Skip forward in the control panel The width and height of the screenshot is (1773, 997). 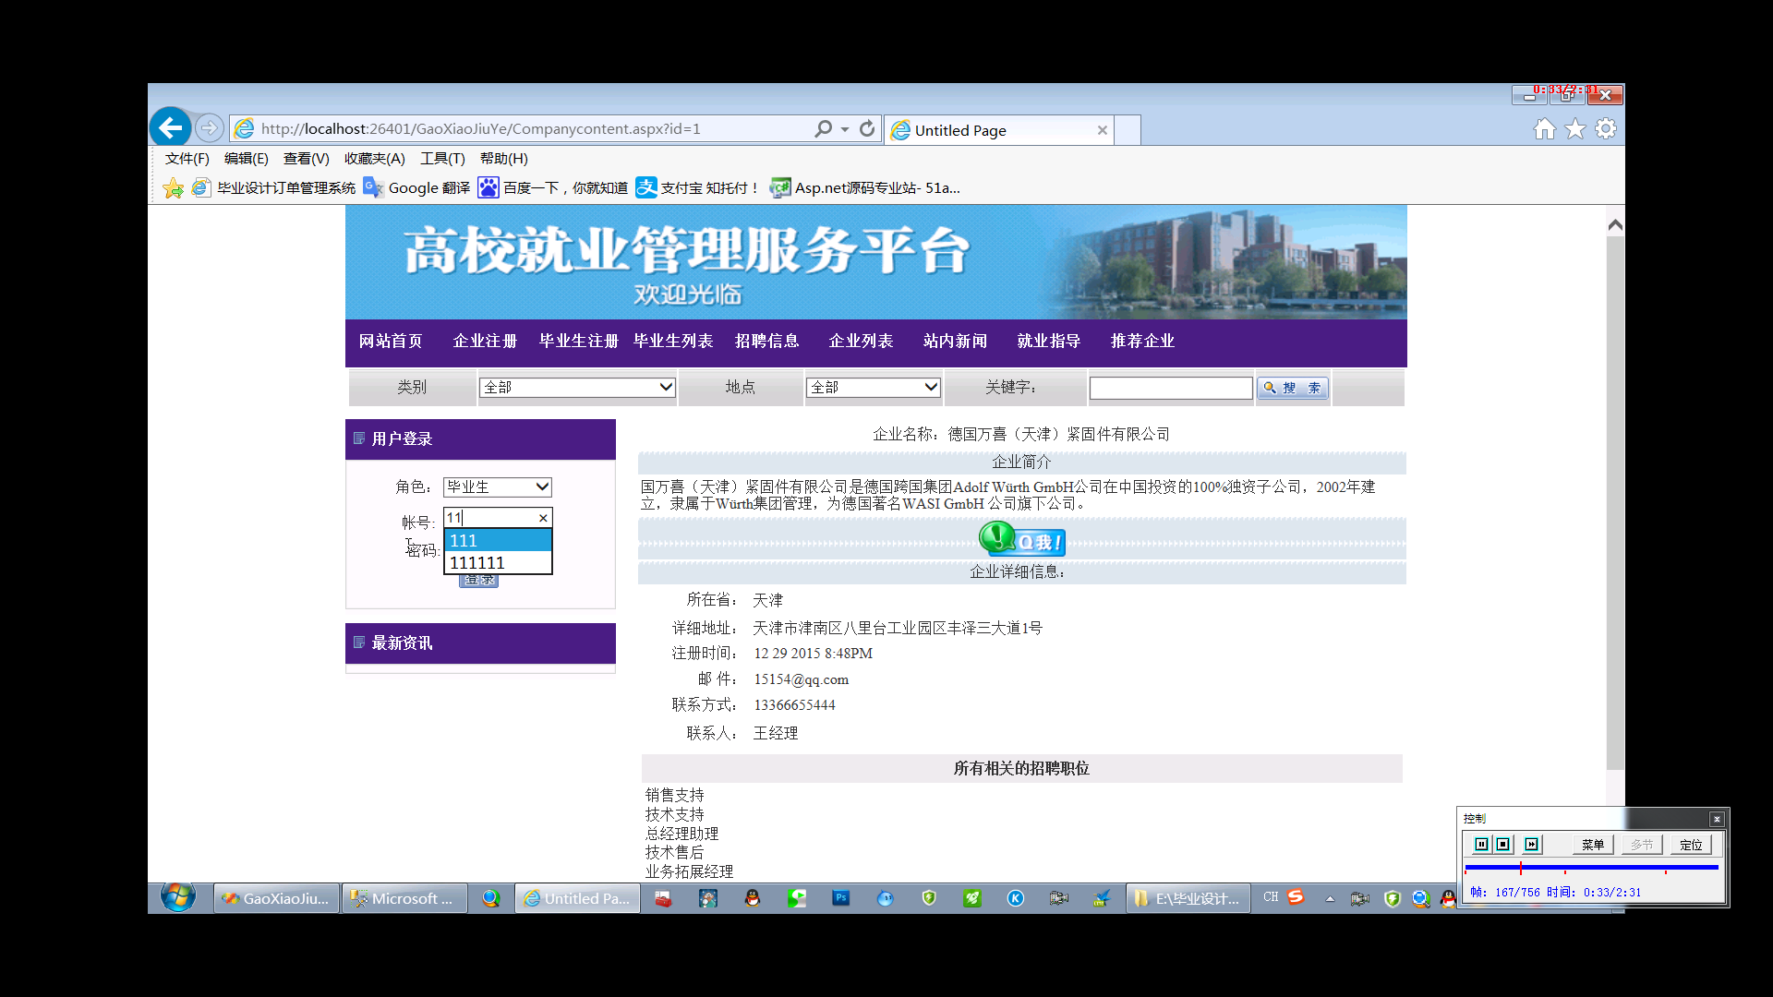[1532, 845]
